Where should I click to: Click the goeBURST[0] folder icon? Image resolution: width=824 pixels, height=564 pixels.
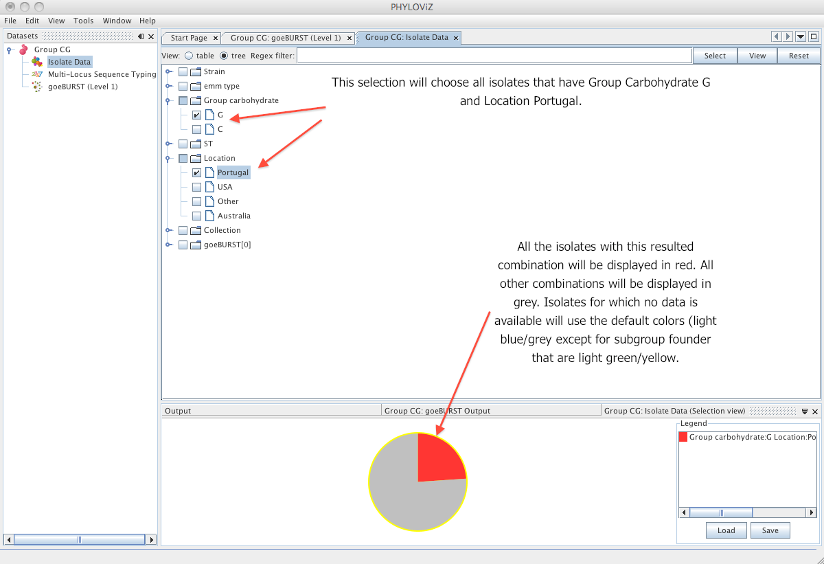click(195, 245)
